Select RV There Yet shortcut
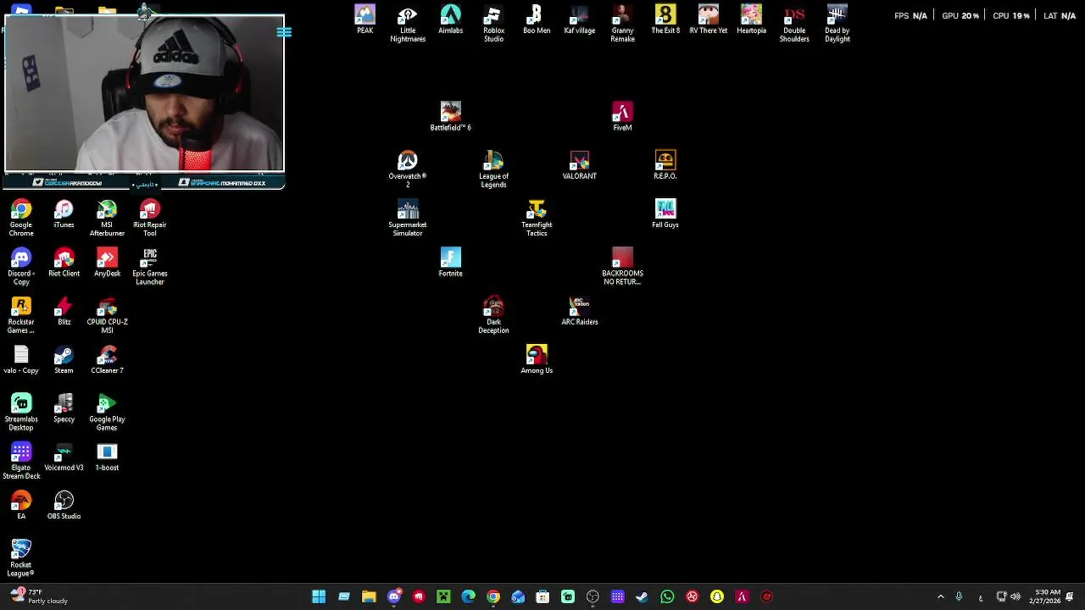Screen dimensions: 1085x610 point(709,19)
